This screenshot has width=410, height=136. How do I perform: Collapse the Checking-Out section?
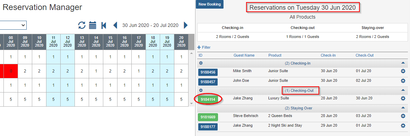[x=403, y=90]
